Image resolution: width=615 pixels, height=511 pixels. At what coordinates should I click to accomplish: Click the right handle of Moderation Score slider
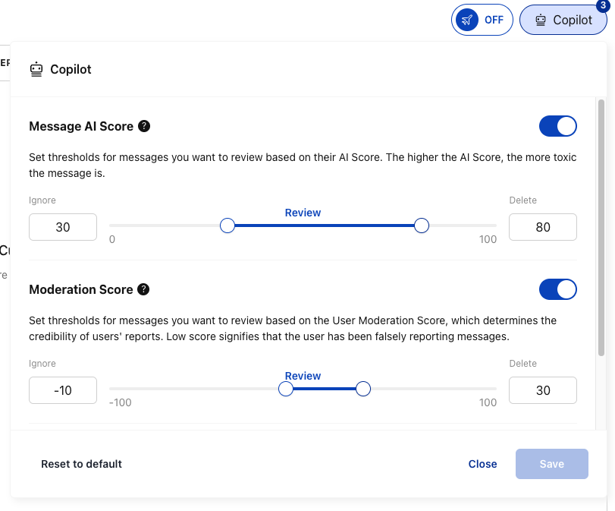[x=363, y=389]
